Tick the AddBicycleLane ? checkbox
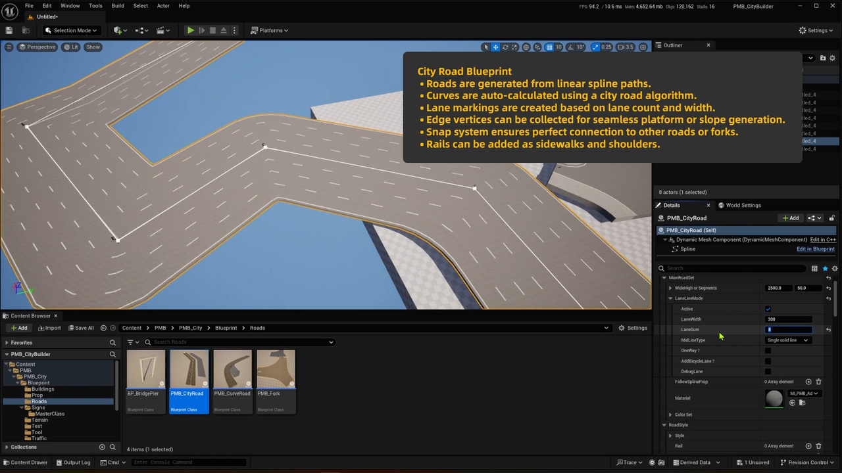This screenshot has width=842, height=473. coord(768,361)
